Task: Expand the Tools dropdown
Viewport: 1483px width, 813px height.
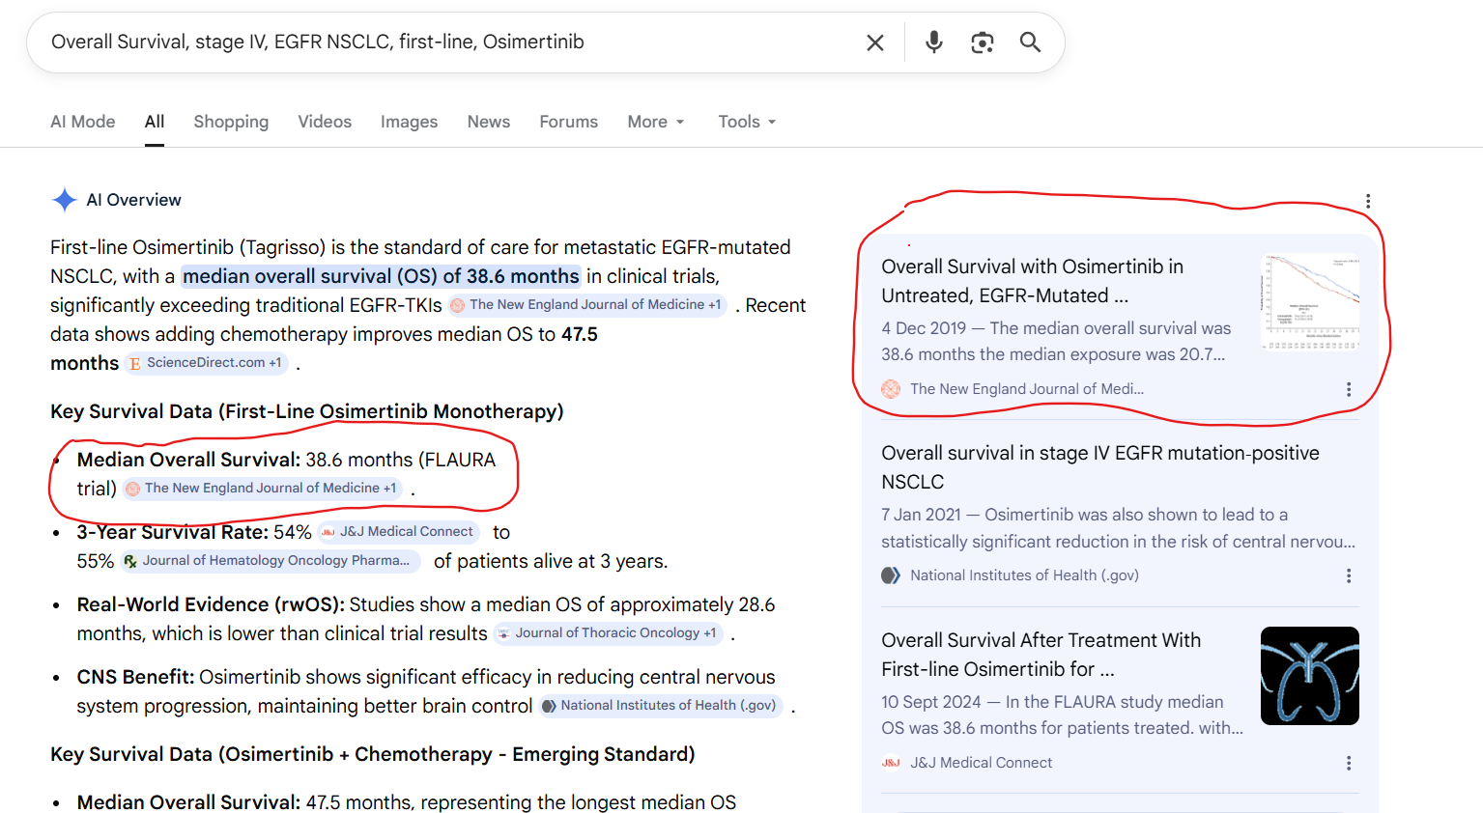Action: [747, 122]
